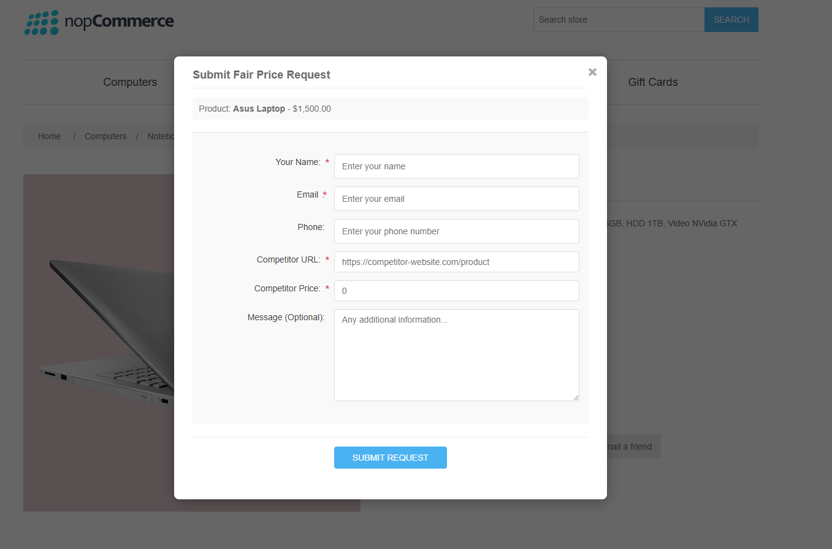Viewport: 832px width, 549px height.
Task: Click the Computers breadcrumb link
Action: (x=105, y=136)
